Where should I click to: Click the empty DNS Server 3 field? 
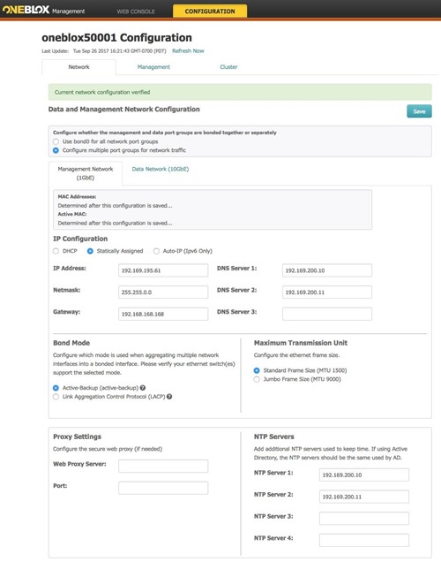click(x=327, y=314)
